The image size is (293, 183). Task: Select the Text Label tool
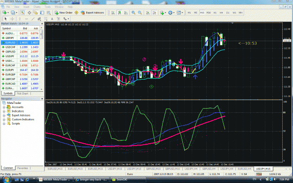coord(59,19)
